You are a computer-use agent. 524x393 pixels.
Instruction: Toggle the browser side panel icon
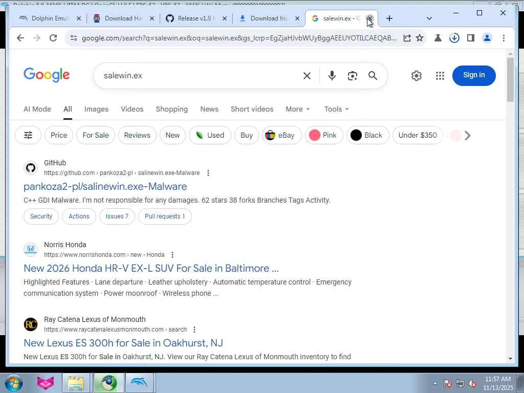click(x=471, y=38)
